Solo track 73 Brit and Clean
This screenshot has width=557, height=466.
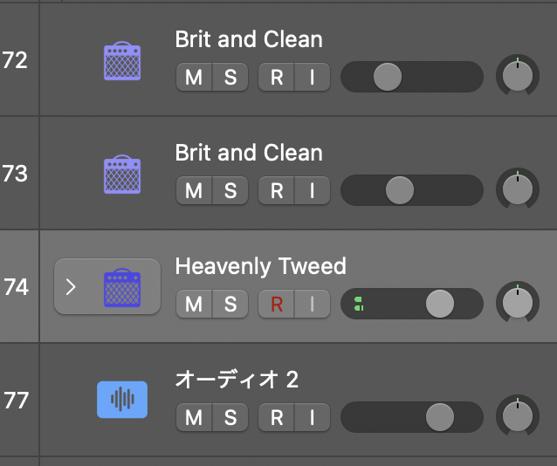coord(230,190)
